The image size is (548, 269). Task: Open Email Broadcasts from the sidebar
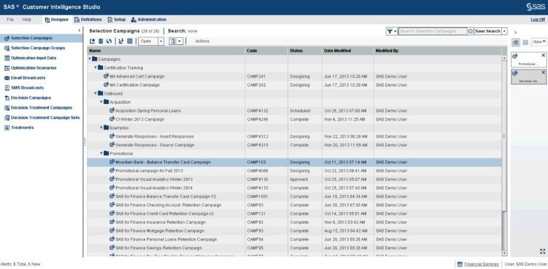coord(27,78)
